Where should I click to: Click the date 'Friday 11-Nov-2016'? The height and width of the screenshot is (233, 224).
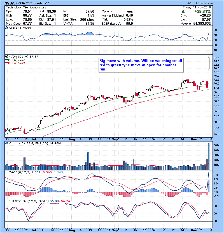pyautogui.click(x=197, y=7)
